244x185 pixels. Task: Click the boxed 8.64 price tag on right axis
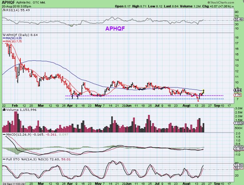pyautogui.click(x=238, y=90)
